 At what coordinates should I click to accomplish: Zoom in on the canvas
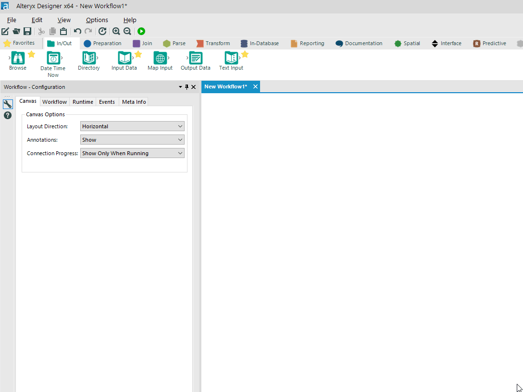pos(116,31)
